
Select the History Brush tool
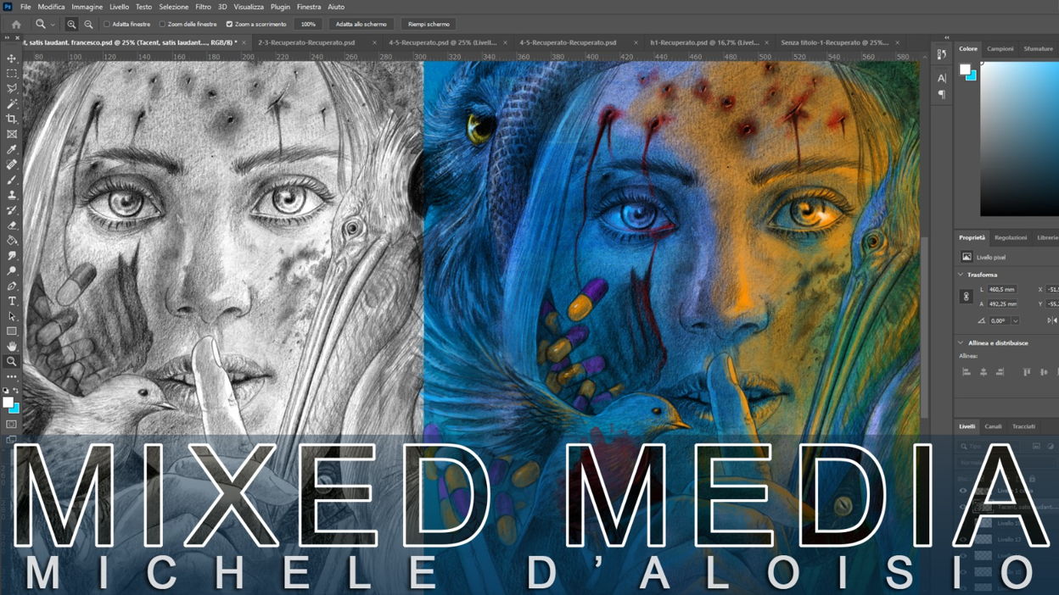[x=12, y=210]
